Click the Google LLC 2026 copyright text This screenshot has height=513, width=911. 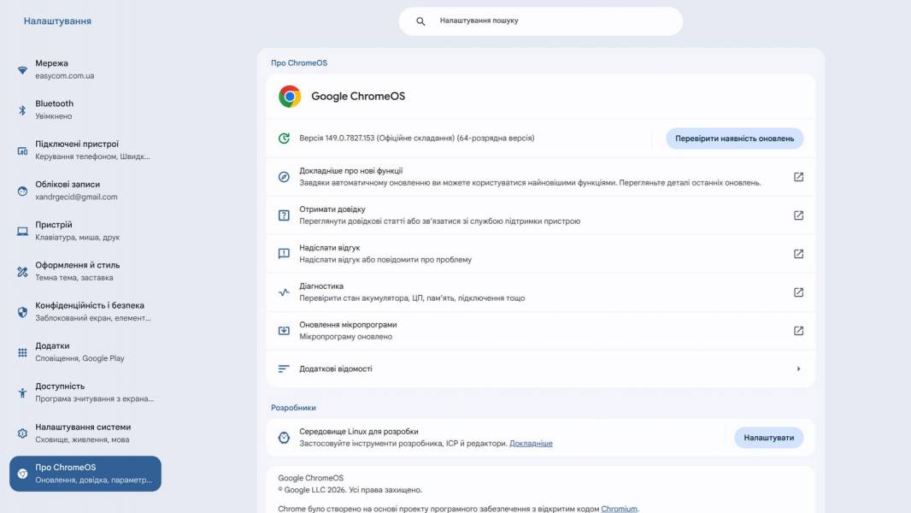point(350,490)
